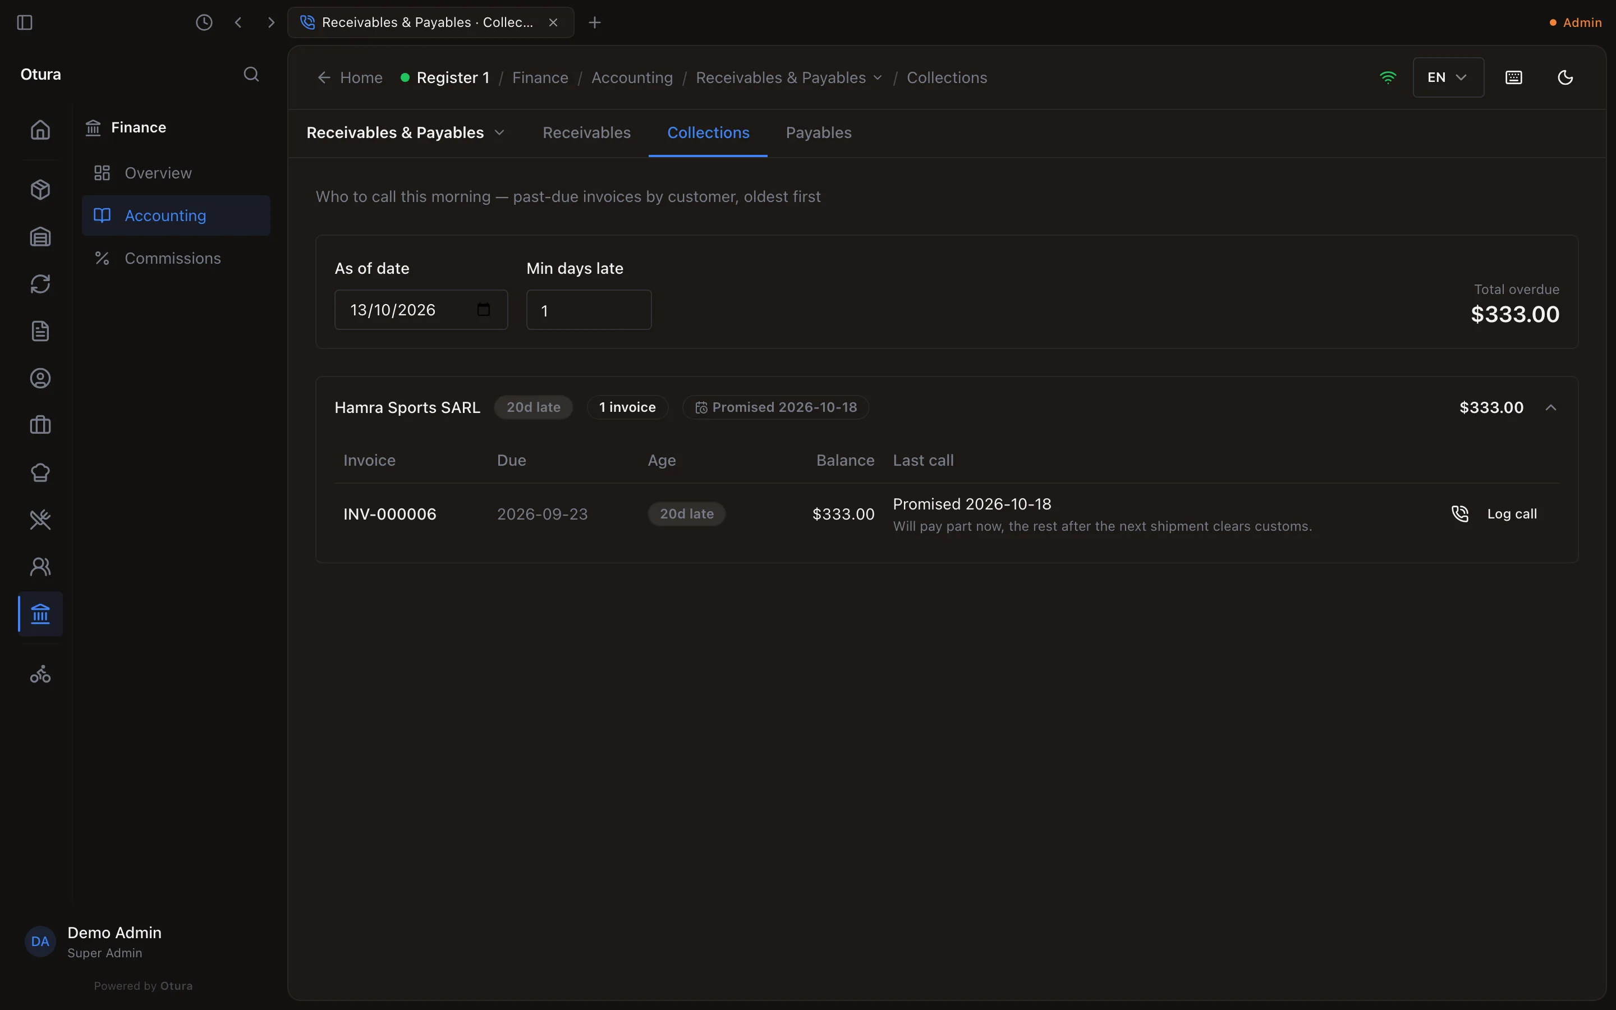Image resolution: width=1616 pixels, height=1010 pixels.
Task: Open the EN language dropdown
Action: point(1448,77)
